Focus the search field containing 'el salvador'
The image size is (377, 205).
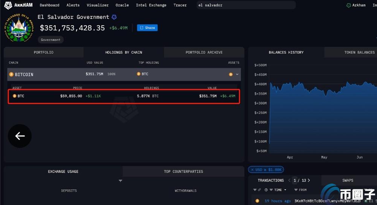(x=246, y=5)
